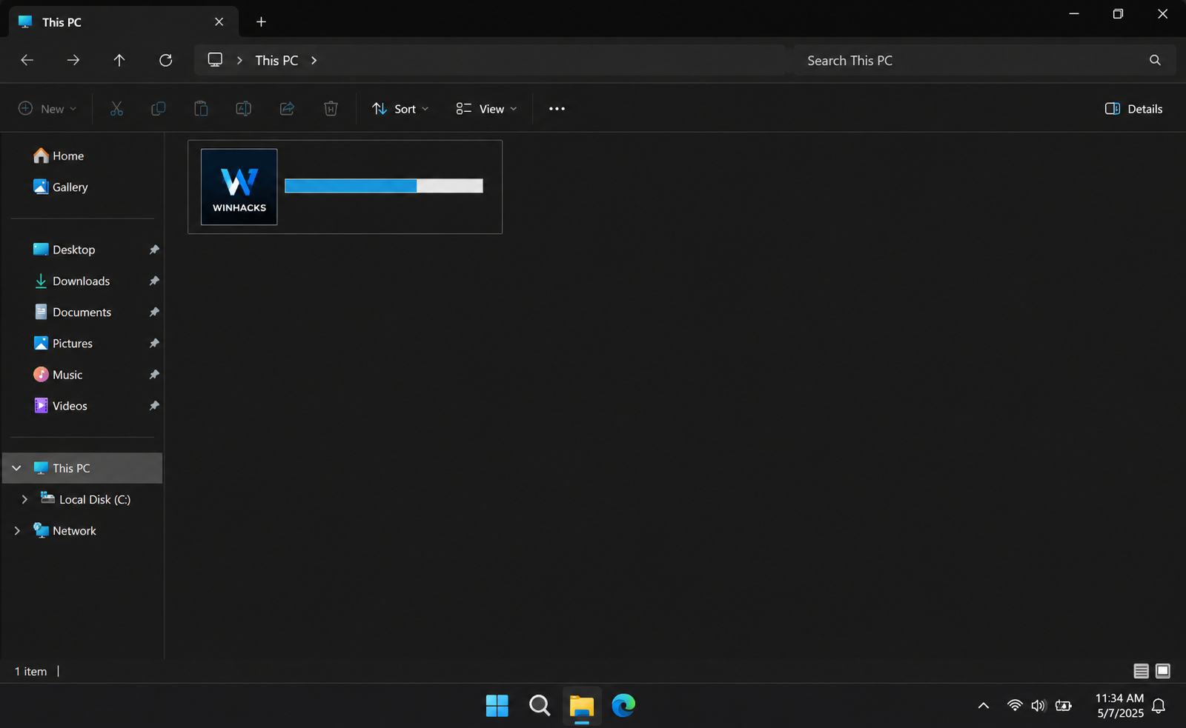Image resolution: width=1186 pixels, height=728 pixels.
Task: Go back with the left arrow
Action: [27, 60]
